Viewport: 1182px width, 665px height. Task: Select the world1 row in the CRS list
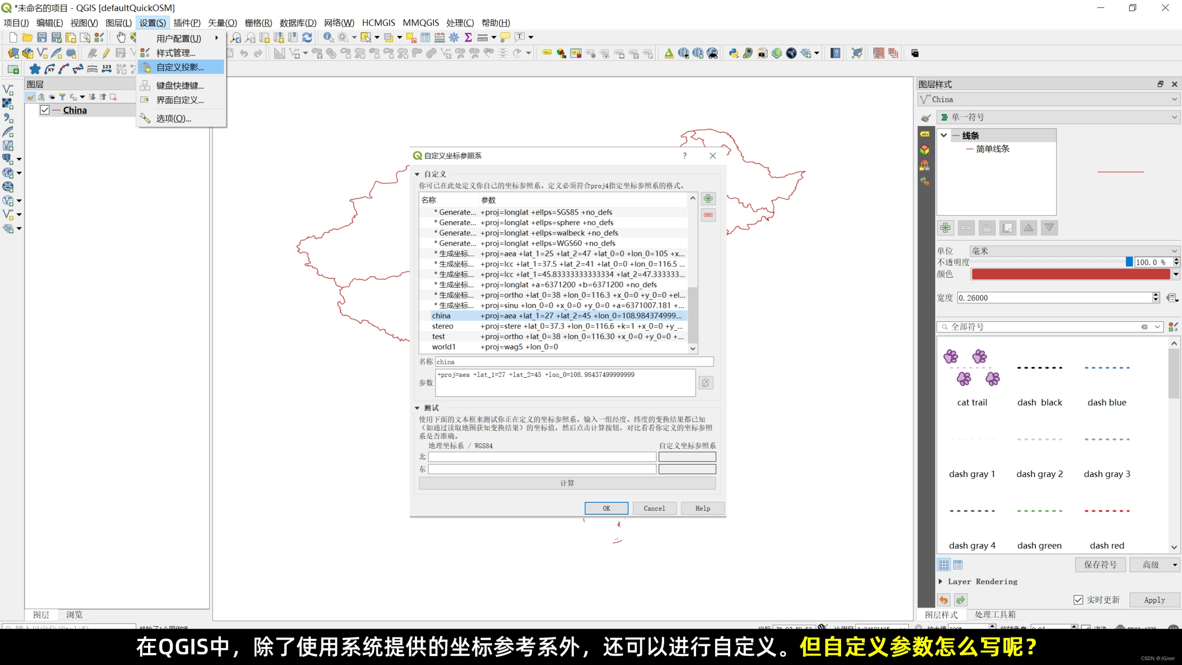[553, 347]
